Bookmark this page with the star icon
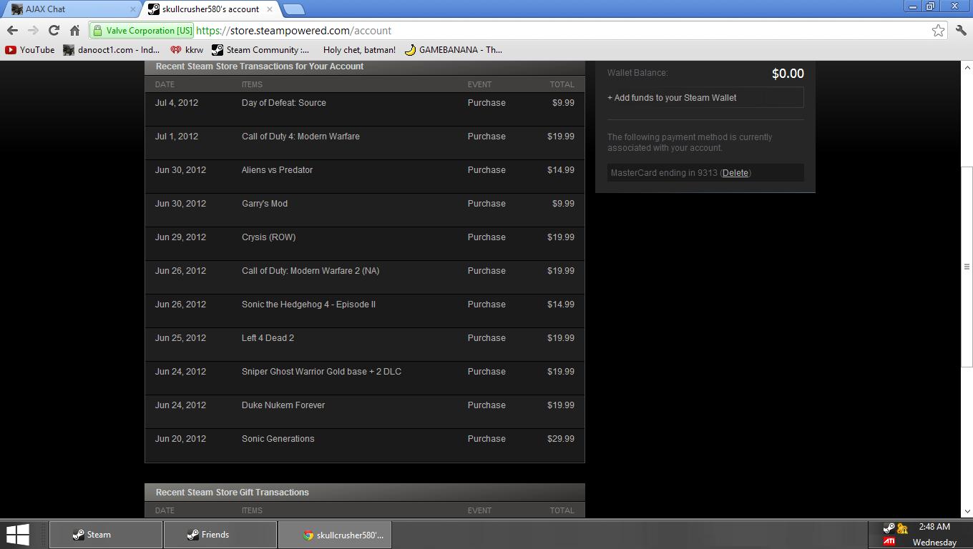 (938, 31)
